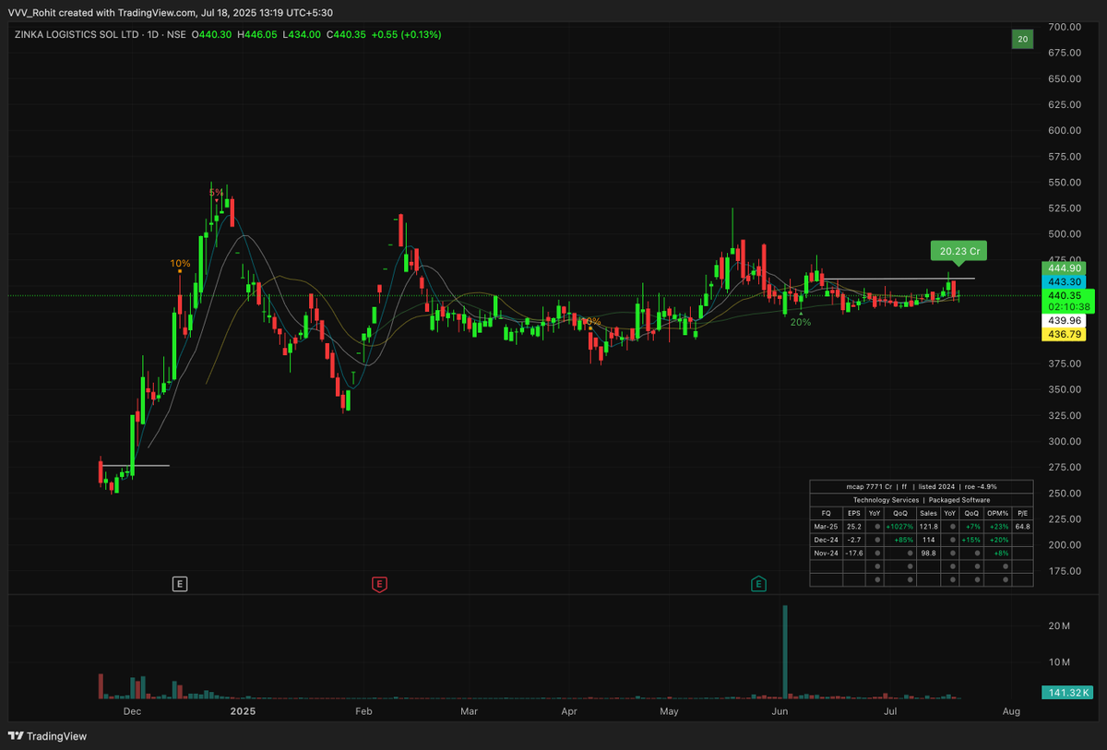Image resolution: width=1107 pixels, height=750 pixels.
Task: Click the current price label 440.35
Action: click(1064, 295)
